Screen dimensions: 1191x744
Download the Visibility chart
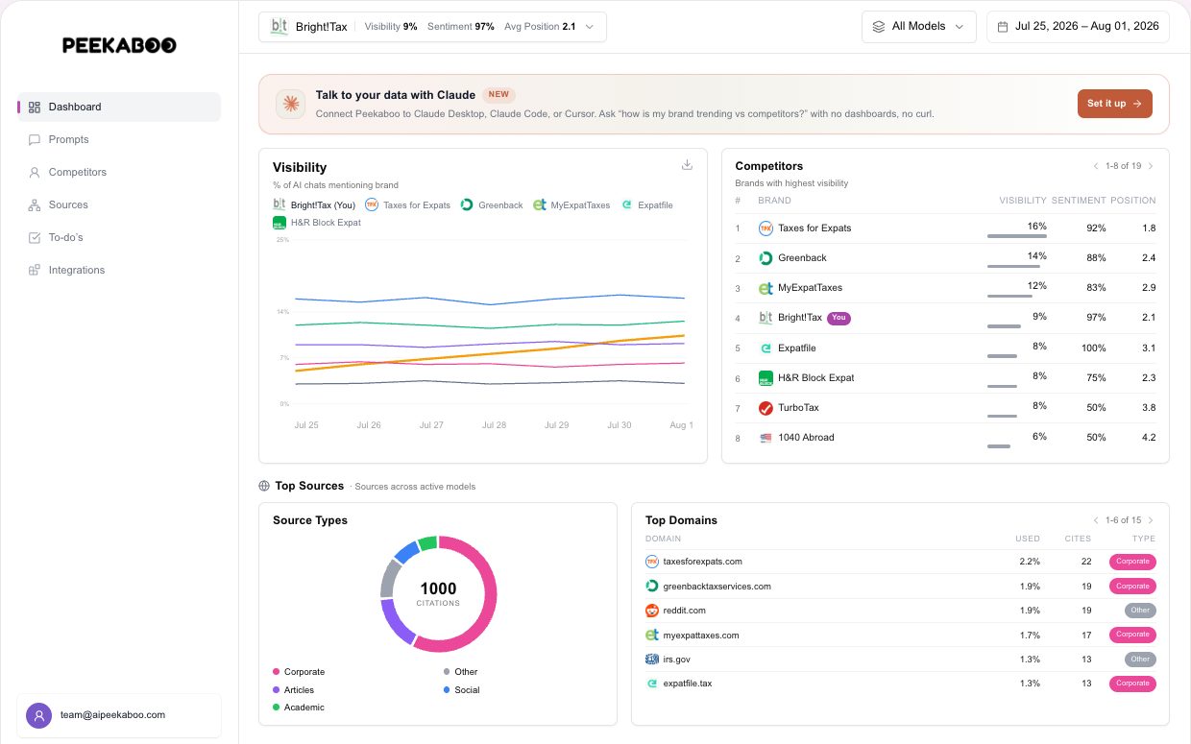tap(687, 165)
